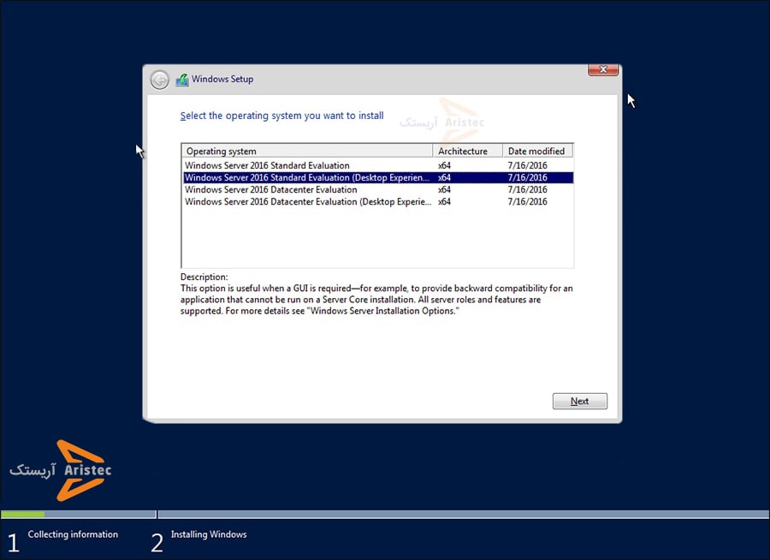Close the Windows Setup dialog
770x560 pixels.
point(603,69)
